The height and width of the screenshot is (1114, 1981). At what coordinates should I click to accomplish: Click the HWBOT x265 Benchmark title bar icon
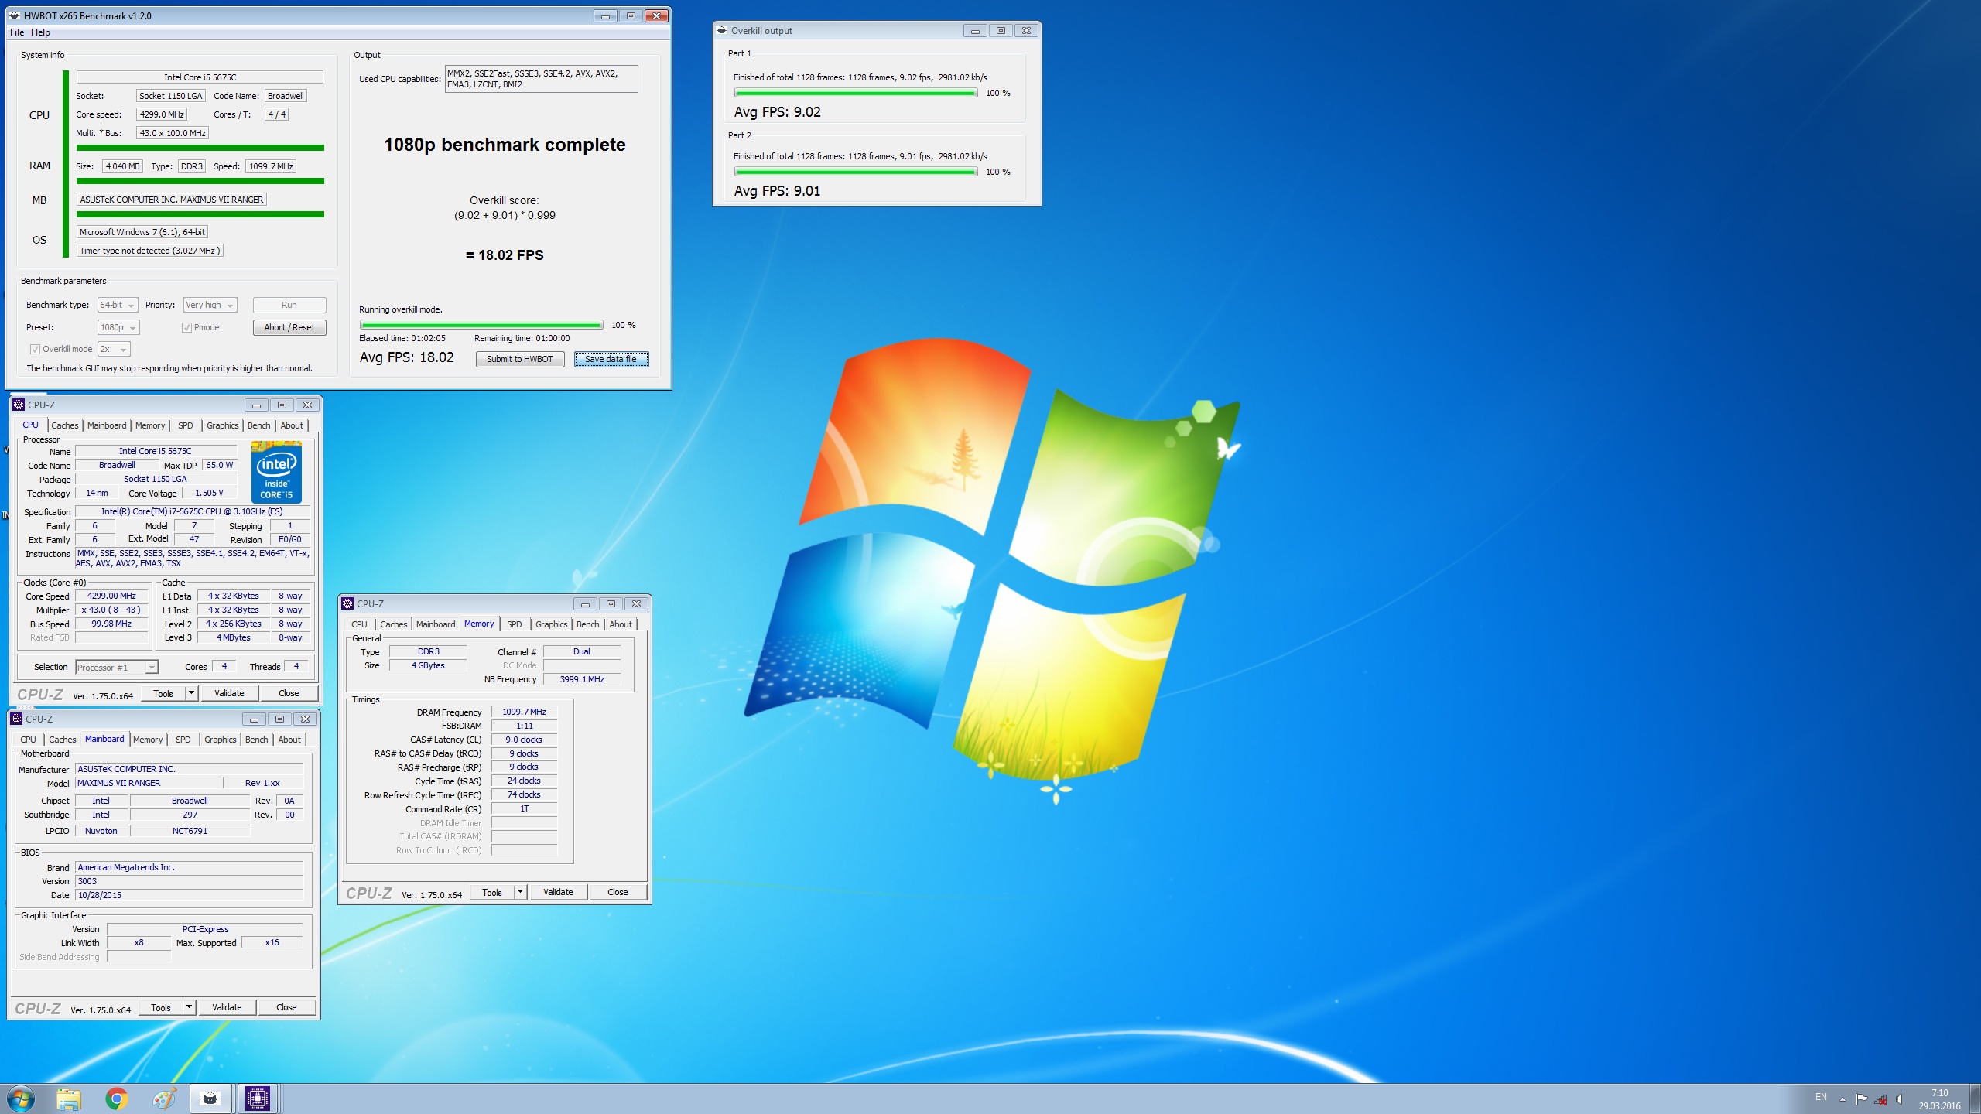[15, 15]
